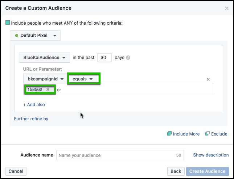The image size is (234, 179).
Task: Delete the URL parameter rule row
Action: point(208,79)
